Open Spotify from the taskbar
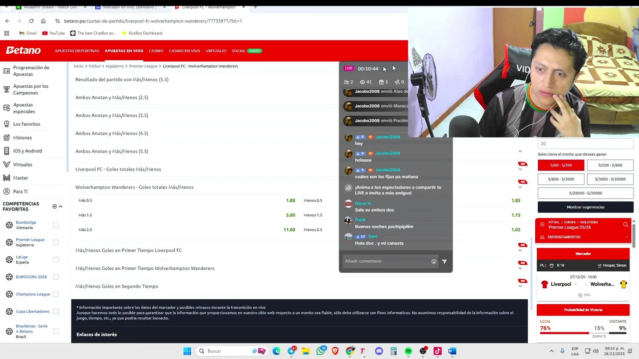This screenshot has width=639, height=359. [408, 351]
